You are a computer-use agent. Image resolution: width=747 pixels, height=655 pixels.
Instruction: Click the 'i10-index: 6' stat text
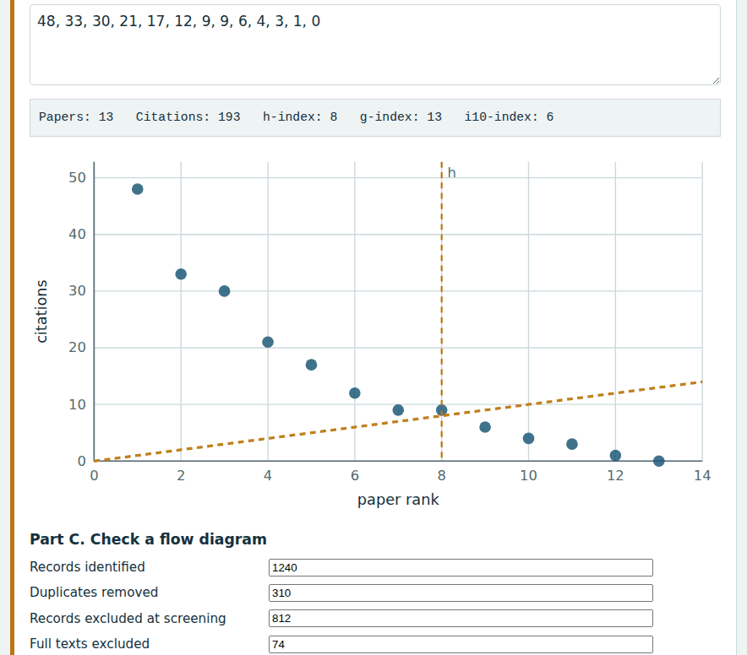509,117
